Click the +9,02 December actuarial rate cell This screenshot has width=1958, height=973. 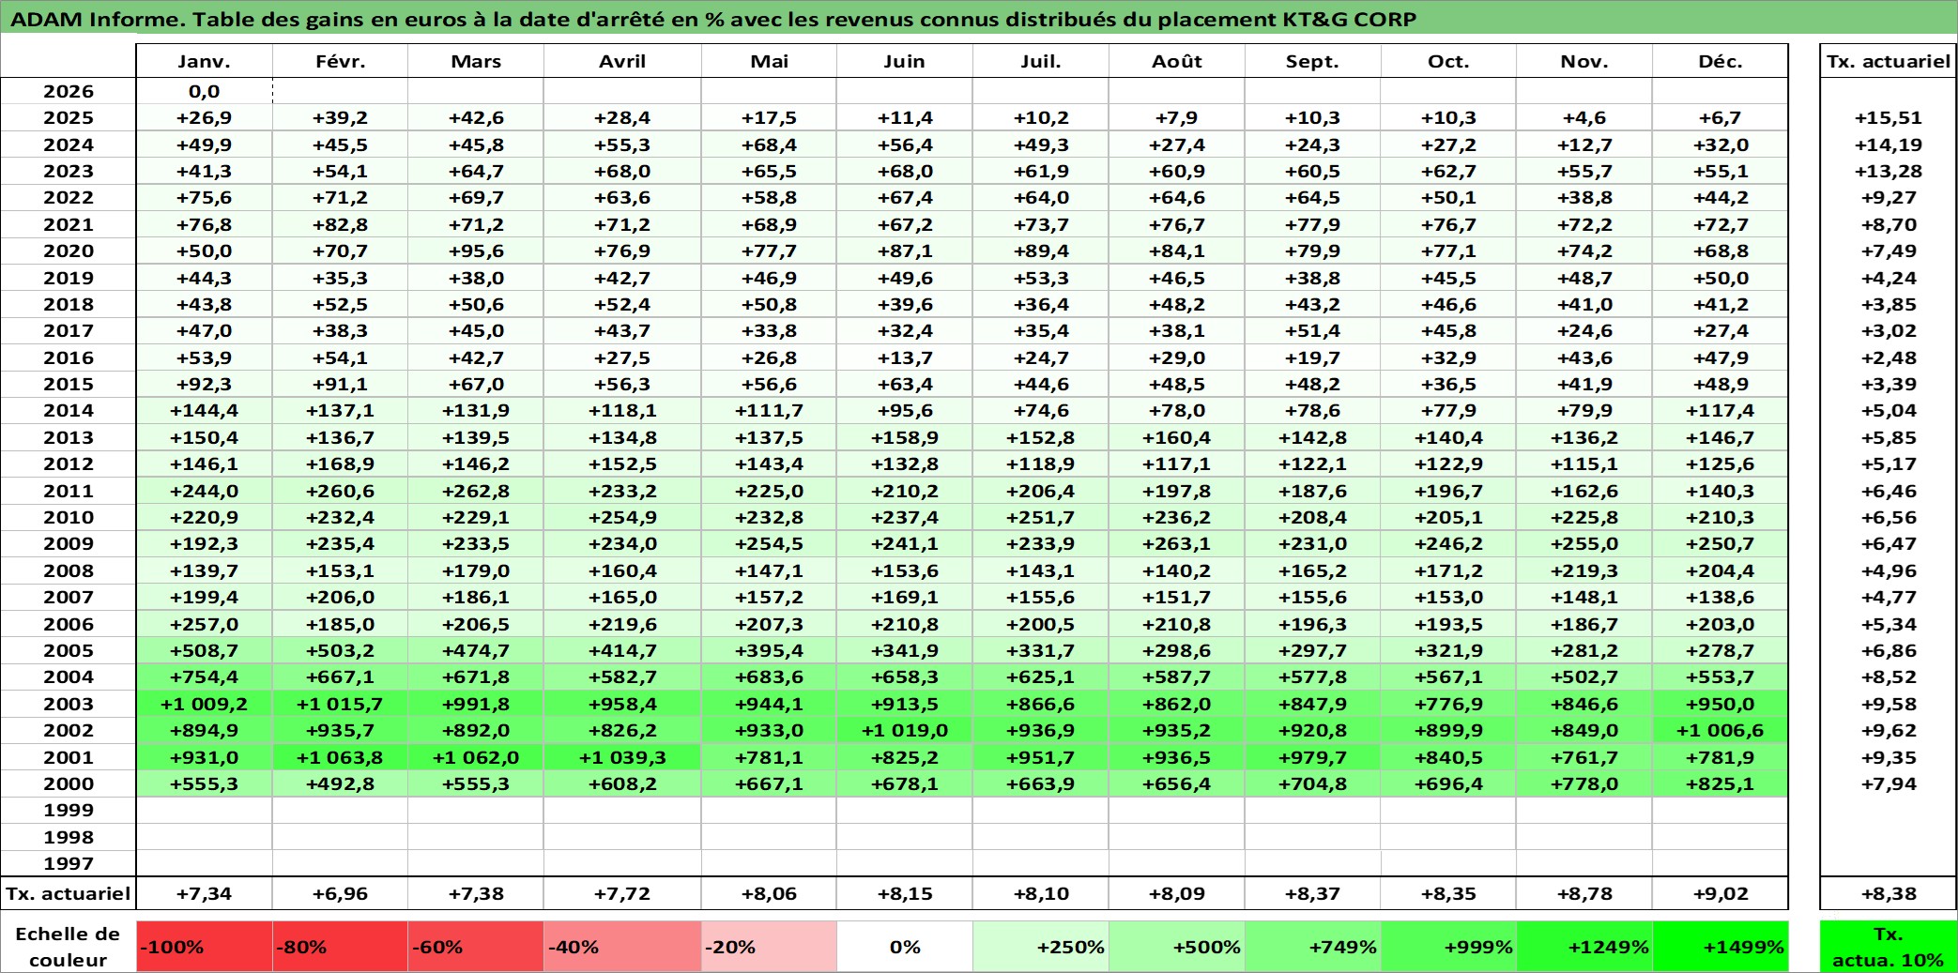1721,893
